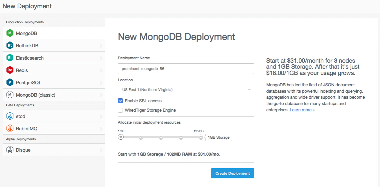Viewport: 380px width, 187px height.
Task: Select RethinkDB deployment option
Action: 54,45
